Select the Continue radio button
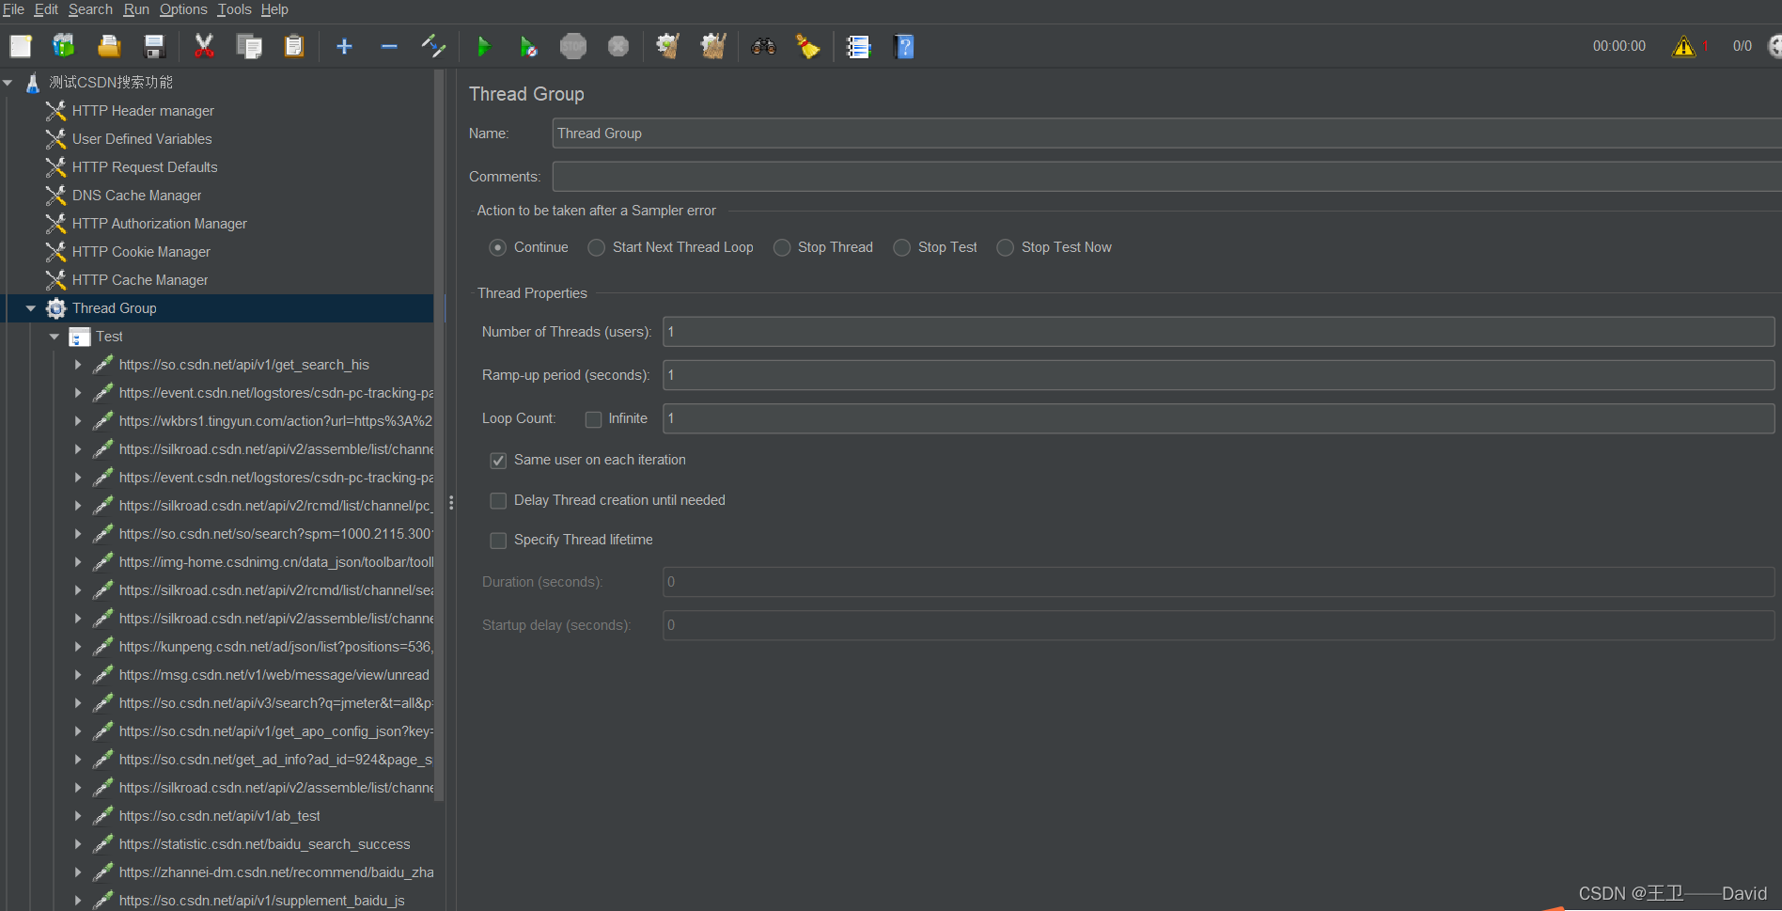This screenshot has width=1782, height=911. pos(498,247)
